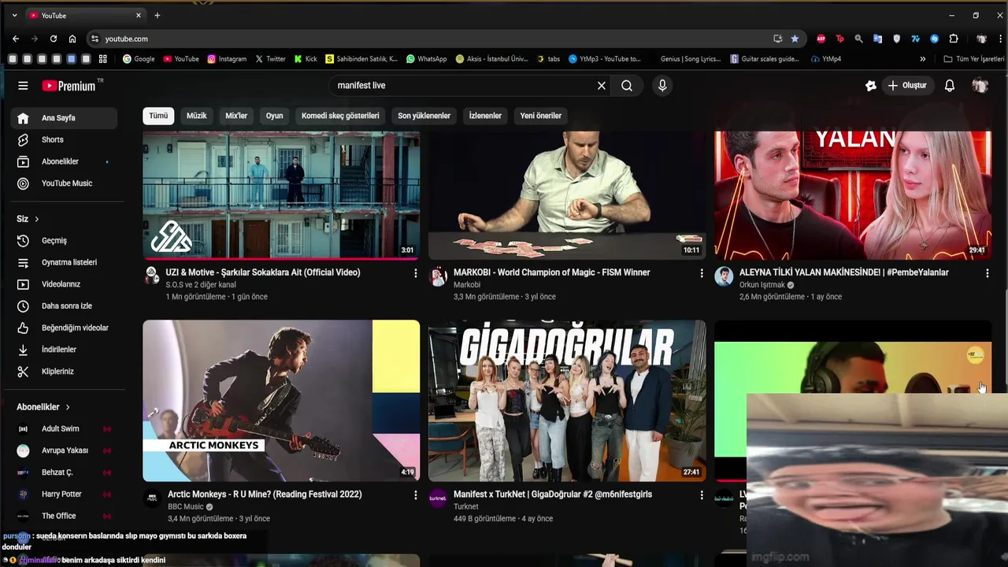This screenshot has width=1008, height=567.
Task: Clear the search box with X
Action: pyautogui.click(x=602, y=85)
